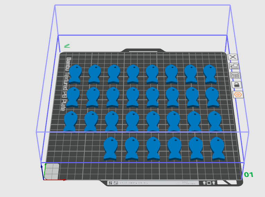Auto-orient objects on plate 01

tap(234, 66)
